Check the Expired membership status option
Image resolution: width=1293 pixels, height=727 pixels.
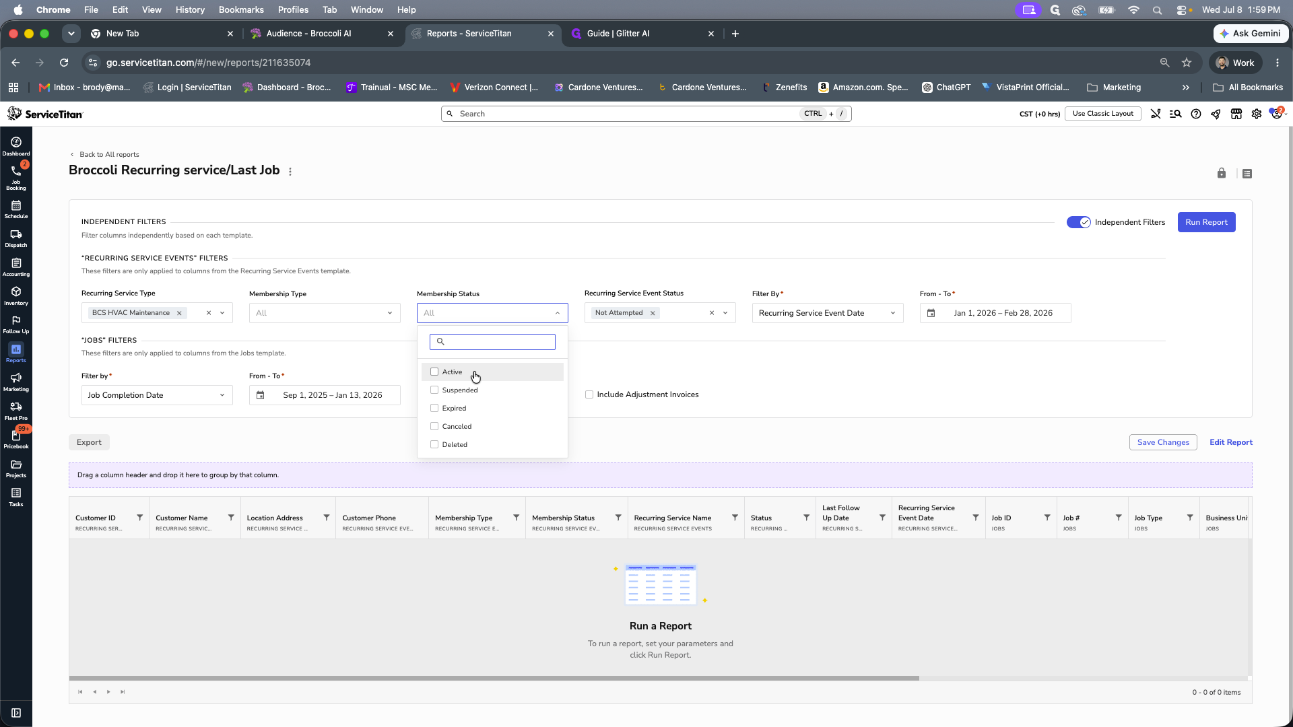[x=434, y=408]
